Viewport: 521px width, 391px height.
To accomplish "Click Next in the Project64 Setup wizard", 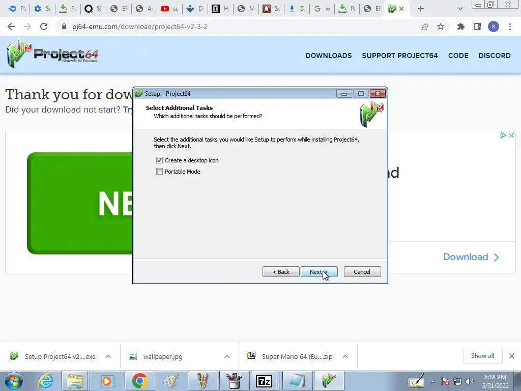I will tap(319, 272).
